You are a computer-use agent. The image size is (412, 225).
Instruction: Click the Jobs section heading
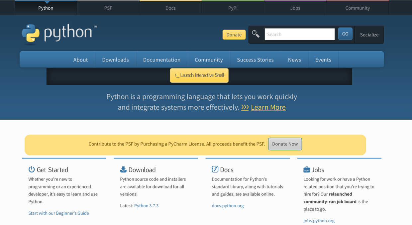pyautogui.click(x=318, y=169)
